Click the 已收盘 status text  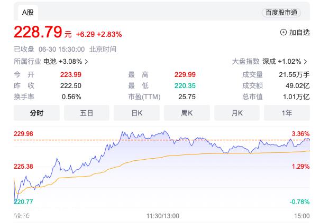pyautogui.click(x=24, y=49)
